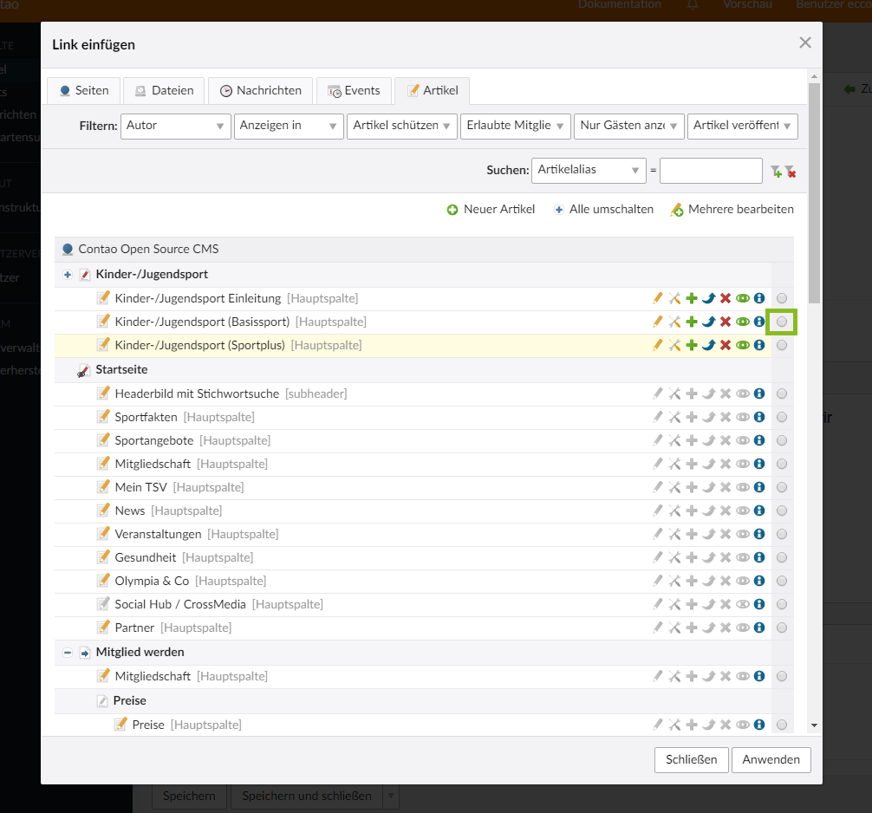Click the Neuer Artikel link

click(491, 209)
